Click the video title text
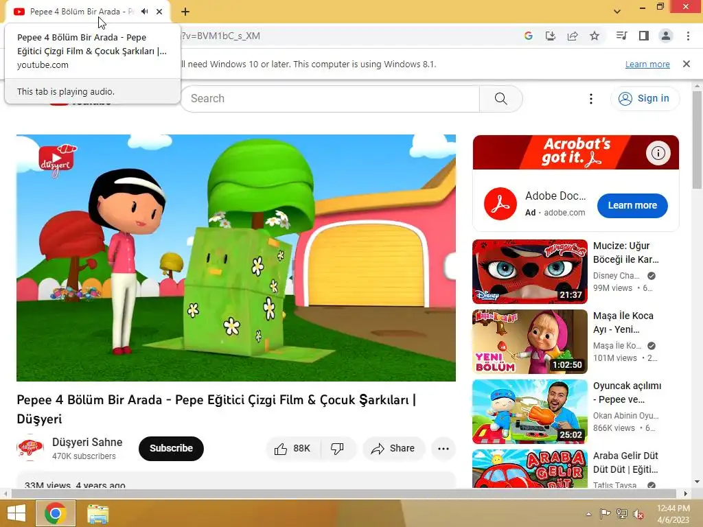 pos(216,409)
